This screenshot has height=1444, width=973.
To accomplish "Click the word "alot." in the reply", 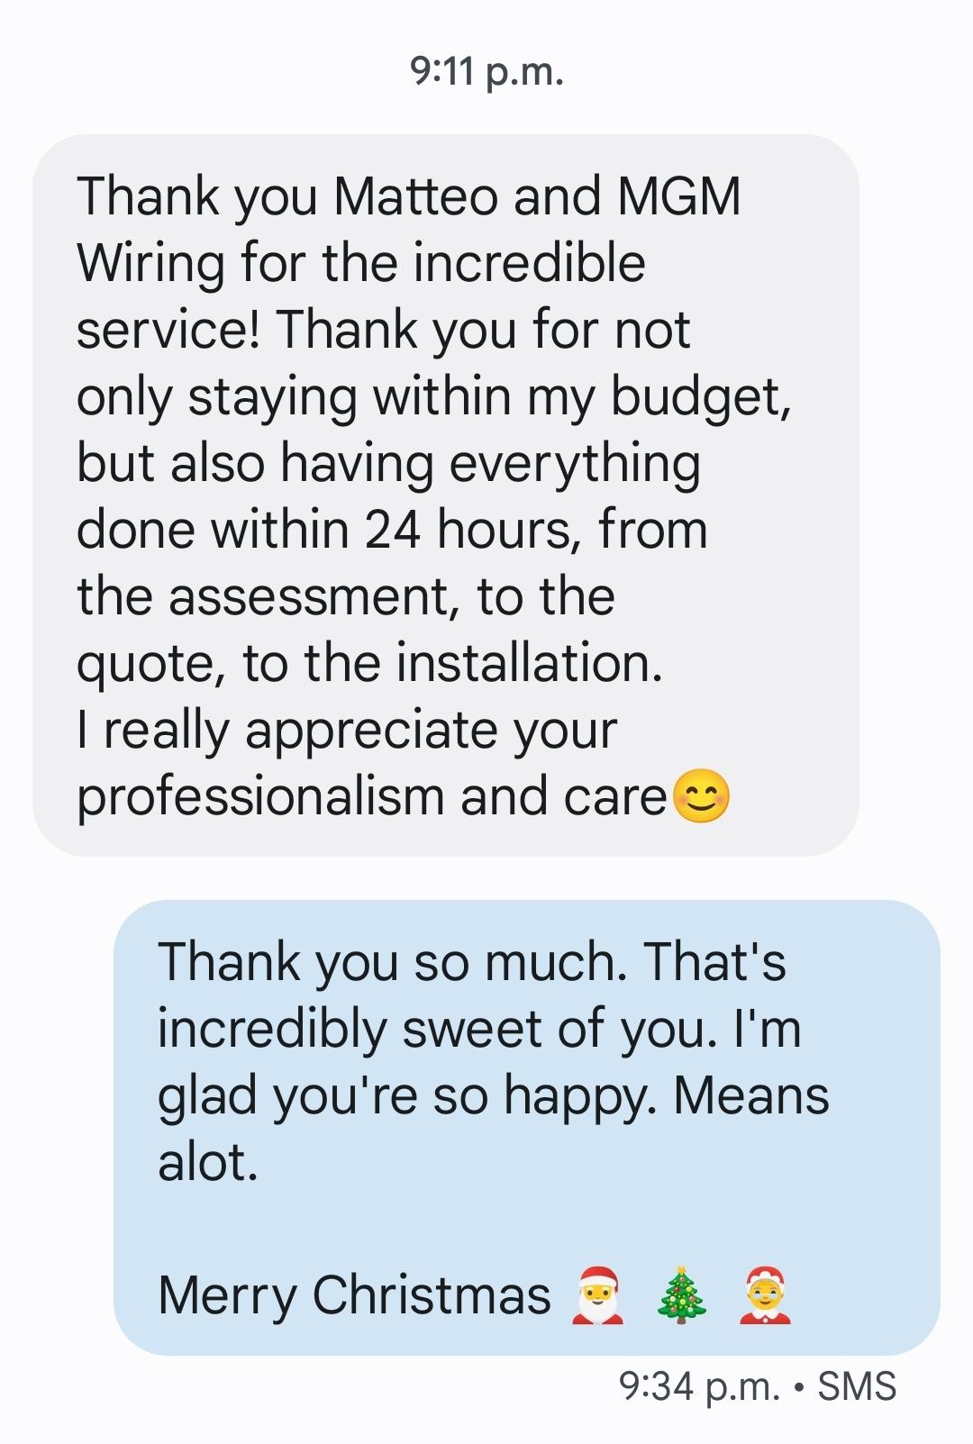I will 208,1162.
